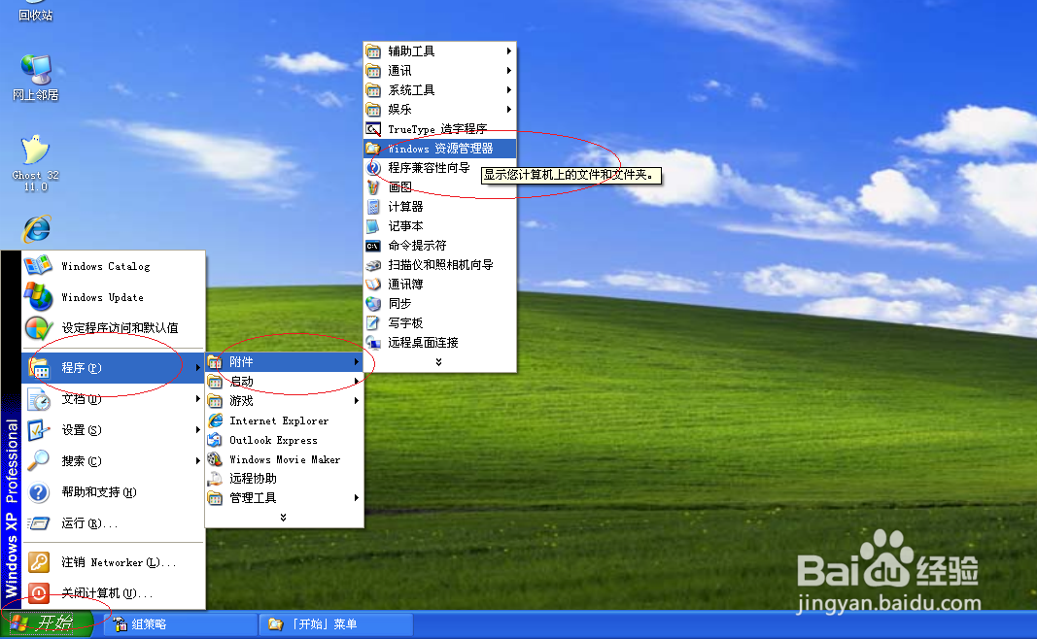Viewport: 1037px width, 639px height.
Task: Click Outlook Express icon in Programs submenu
Action: tap(215, 440)
